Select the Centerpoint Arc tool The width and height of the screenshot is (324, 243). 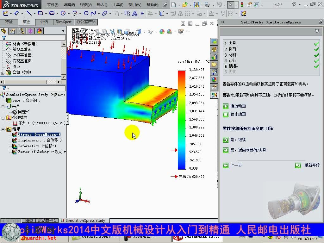[x=75, y=14]
